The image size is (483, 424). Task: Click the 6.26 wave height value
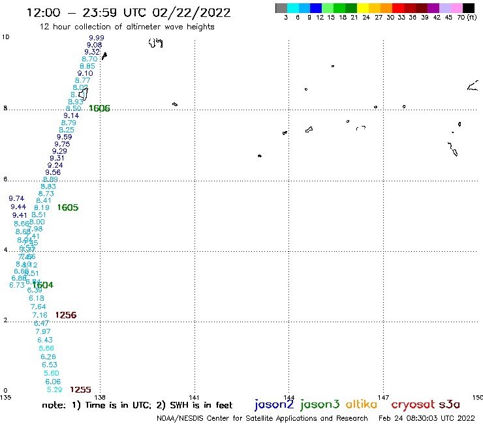(48, 357)
